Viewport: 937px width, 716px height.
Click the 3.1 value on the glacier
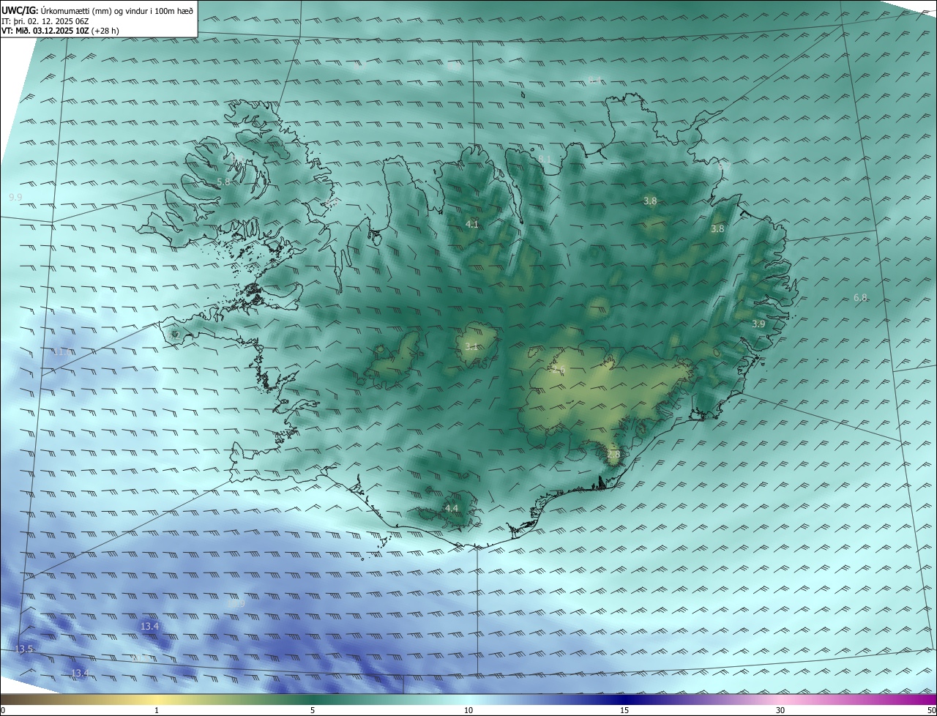[471, 347]
